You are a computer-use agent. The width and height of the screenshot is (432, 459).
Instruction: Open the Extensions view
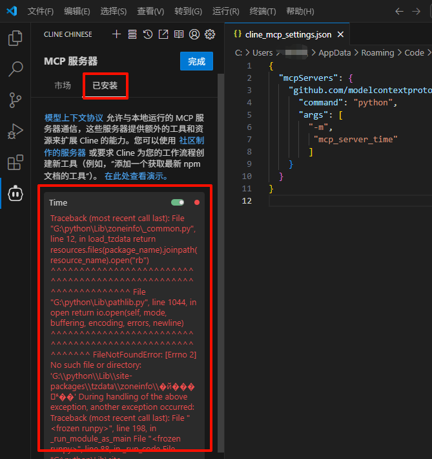pos(15,162)
